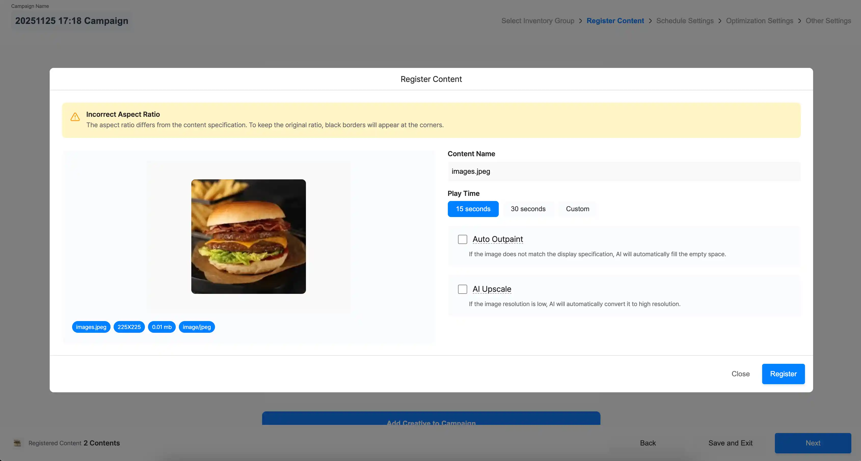Open Optimization Settings step
Image resolution: width=861 pixels, height=461 pixels.
click(759, 21)
